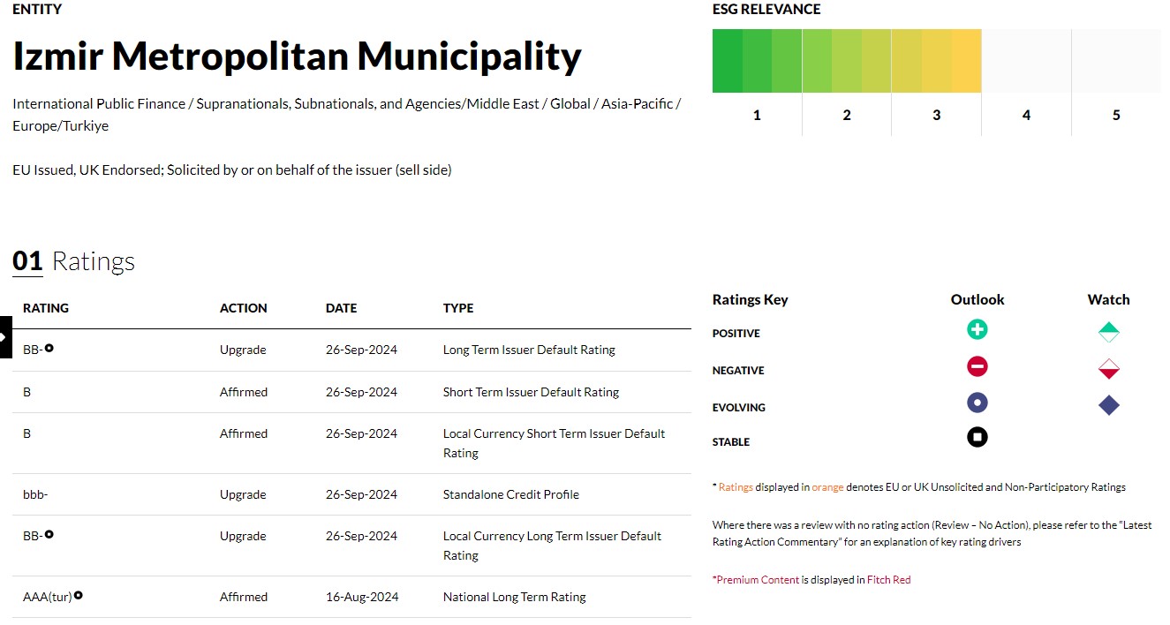Image resolution: width=1170 pixels, height=625 pixels.
Task: Select ESG relevance score 1
Action: point(757,116)
